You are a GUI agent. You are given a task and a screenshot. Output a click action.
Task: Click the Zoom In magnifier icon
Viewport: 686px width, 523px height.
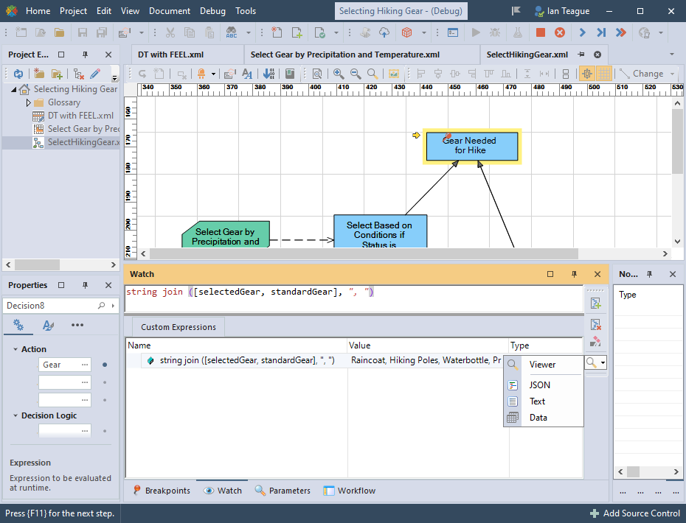pos(338,74)
